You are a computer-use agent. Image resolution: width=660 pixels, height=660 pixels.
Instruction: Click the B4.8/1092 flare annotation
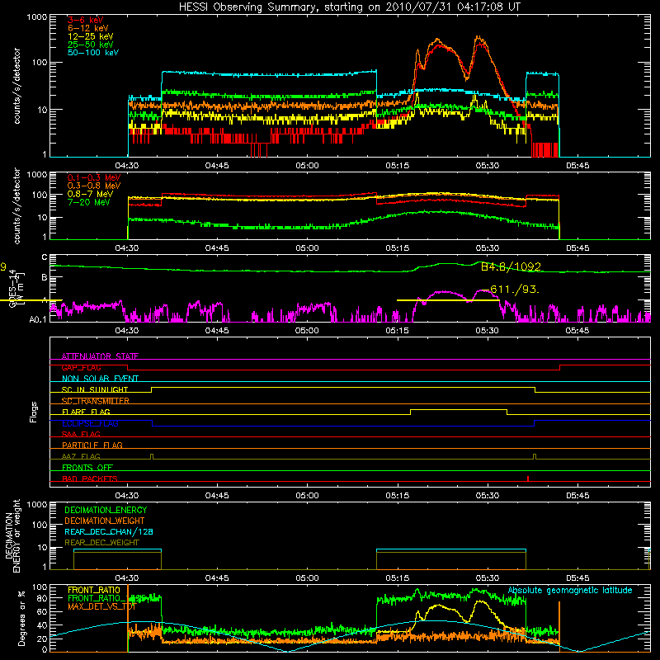(511, 266)
